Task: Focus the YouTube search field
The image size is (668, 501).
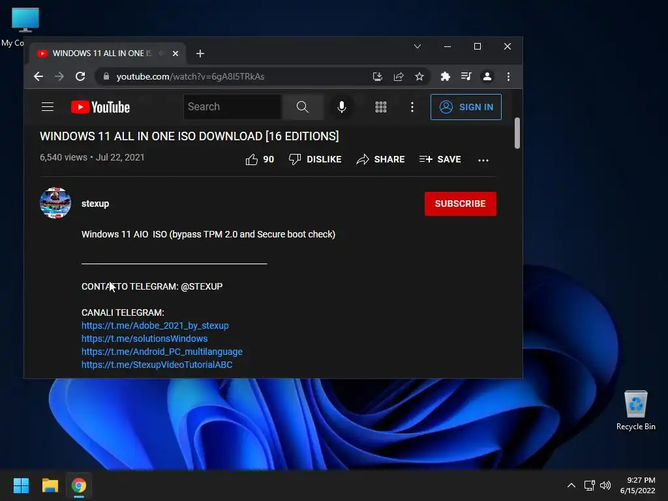Action: (233, 107)
